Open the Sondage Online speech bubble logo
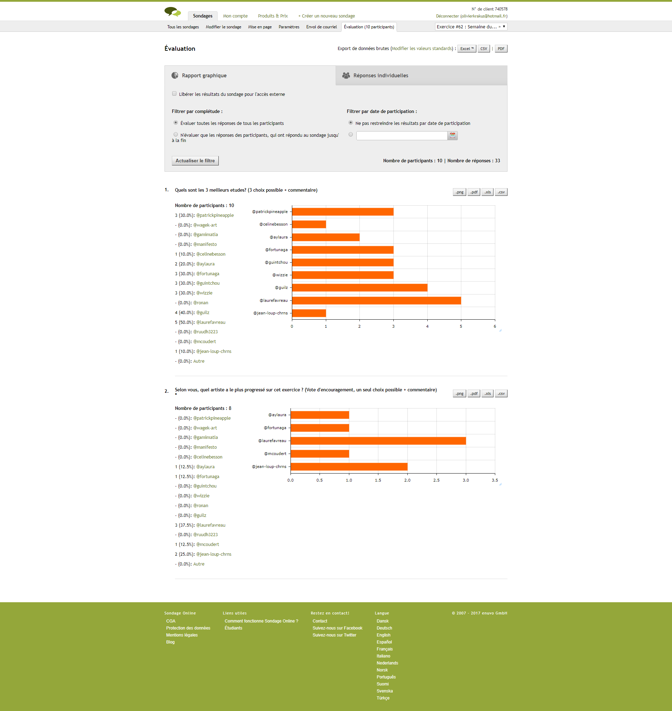Screen dimensions: 672x711 (x=173, y=11)
